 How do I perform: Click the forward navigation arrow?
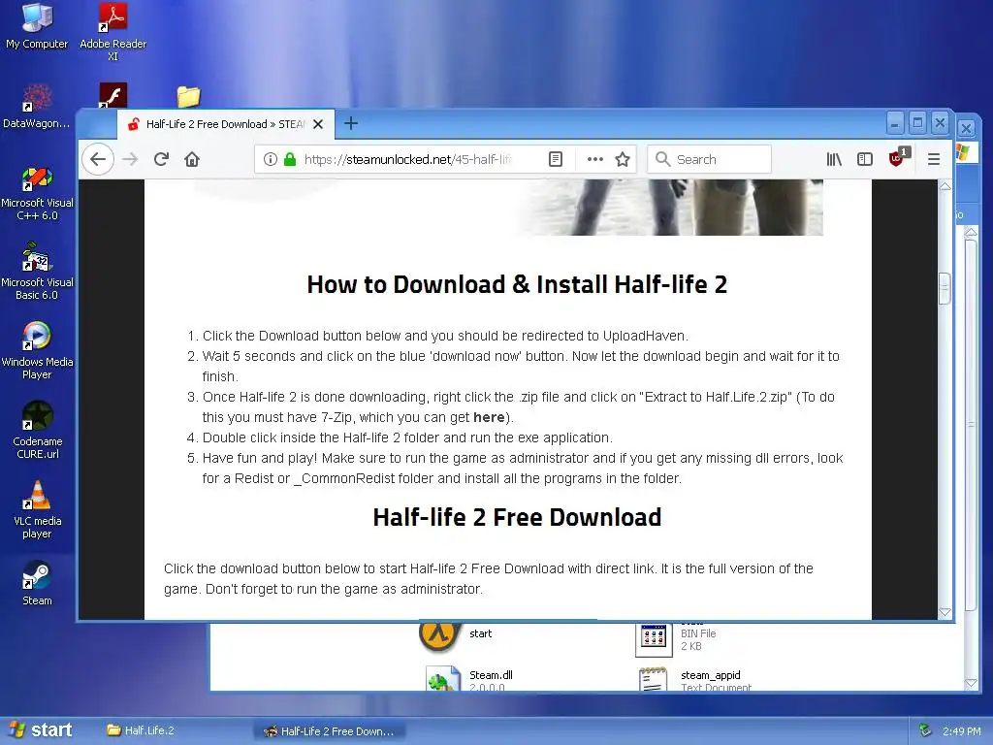tap(130, 159)
